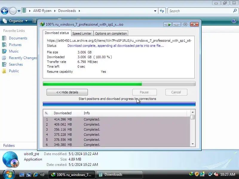
Task: Open Pictures favorite link
Action: [15, 44]
